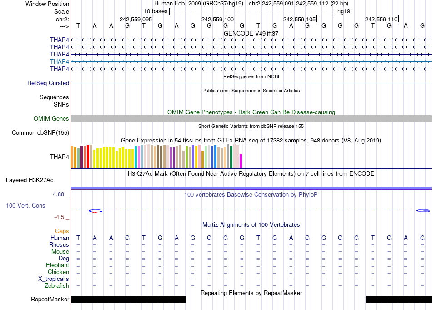Open the GENCODE V49lift37 track title

coord(251,33)
